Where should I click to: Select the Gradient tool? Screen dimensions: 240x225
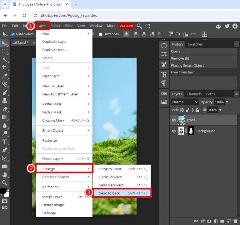coord(5,117)
